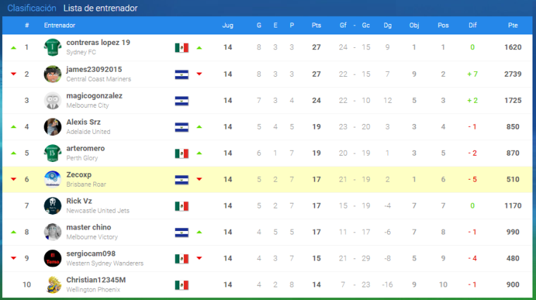536x300 pixels.
Task: Click red down arrow beside sergiocam098 flag
Action: 200,258
